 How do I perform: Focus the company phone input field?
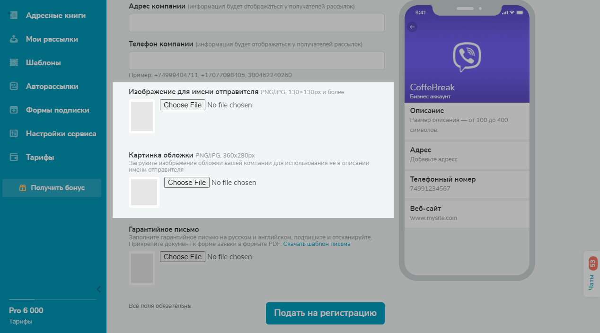coord(256,61)
